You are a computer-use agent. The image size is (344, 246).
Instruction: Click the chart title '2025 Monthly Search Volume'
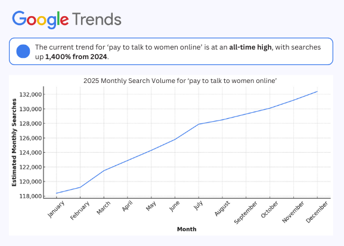(180, 81)
